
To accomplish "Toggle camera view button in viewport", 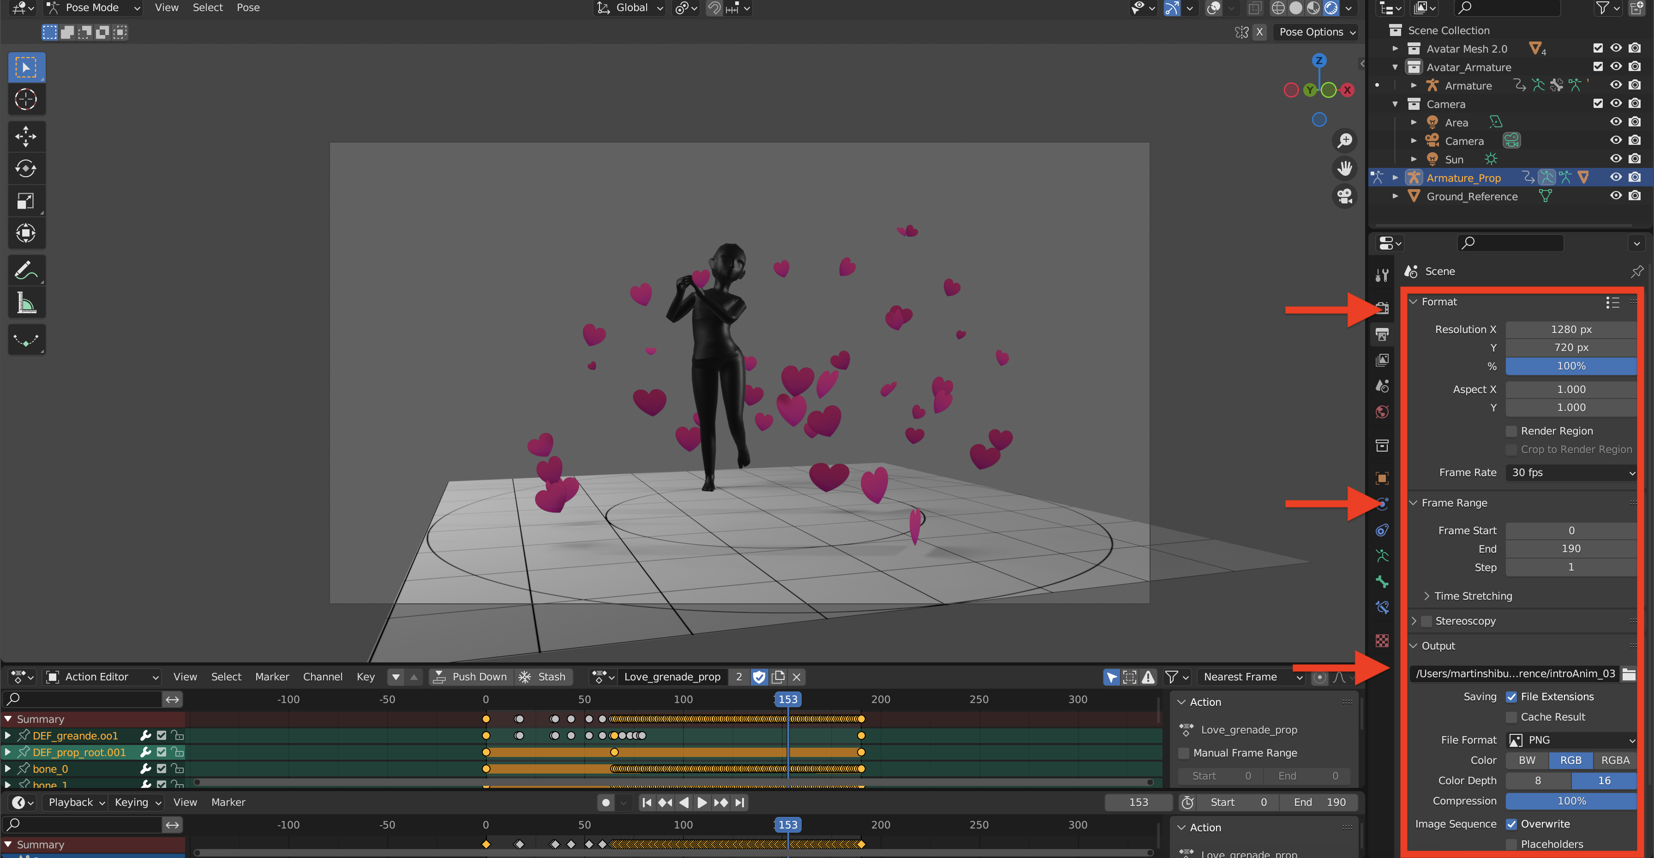I will click(x=1344, y=196).
